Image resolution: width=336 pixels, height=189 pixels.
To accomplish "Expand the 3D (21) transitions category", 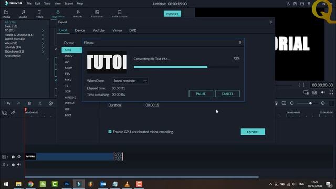I will click(43, 30).
